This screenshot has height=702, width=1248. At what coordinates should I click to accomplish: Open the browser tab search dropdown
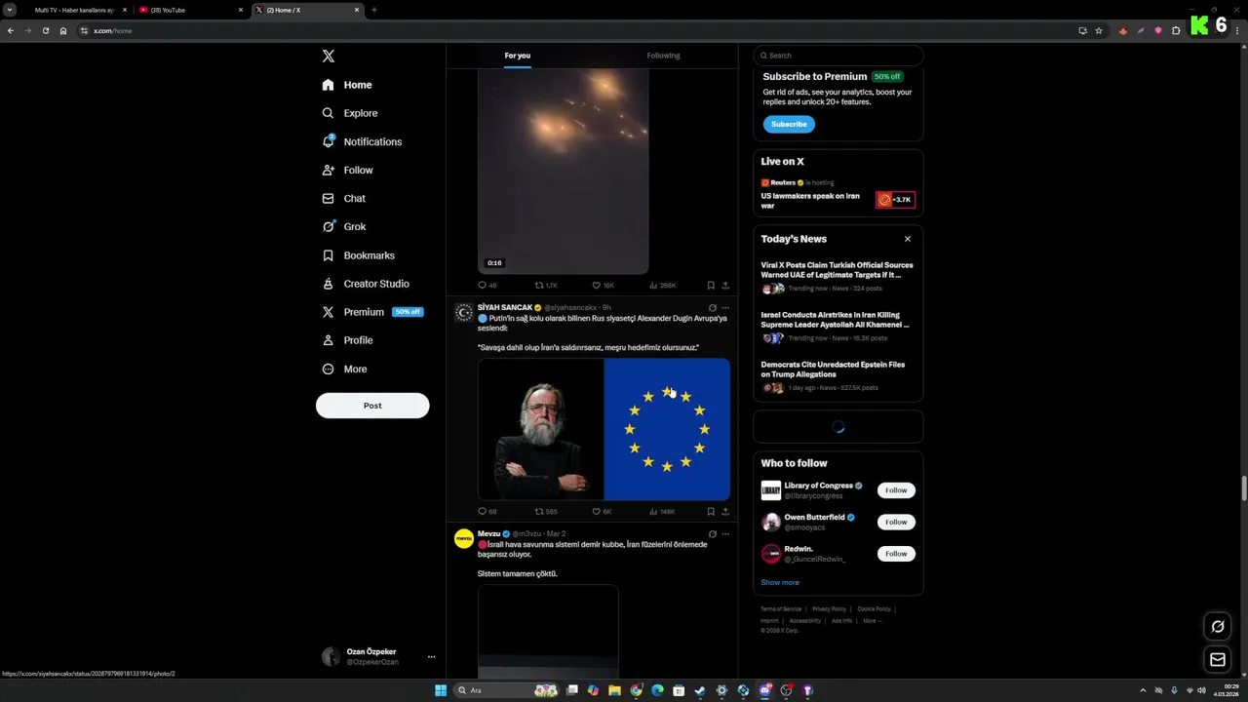(x=10, y=10)
